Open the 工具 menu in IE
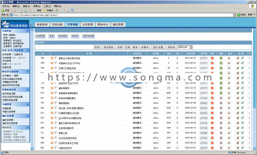Screen dimensions: 257x155 [x=47, y=6]
